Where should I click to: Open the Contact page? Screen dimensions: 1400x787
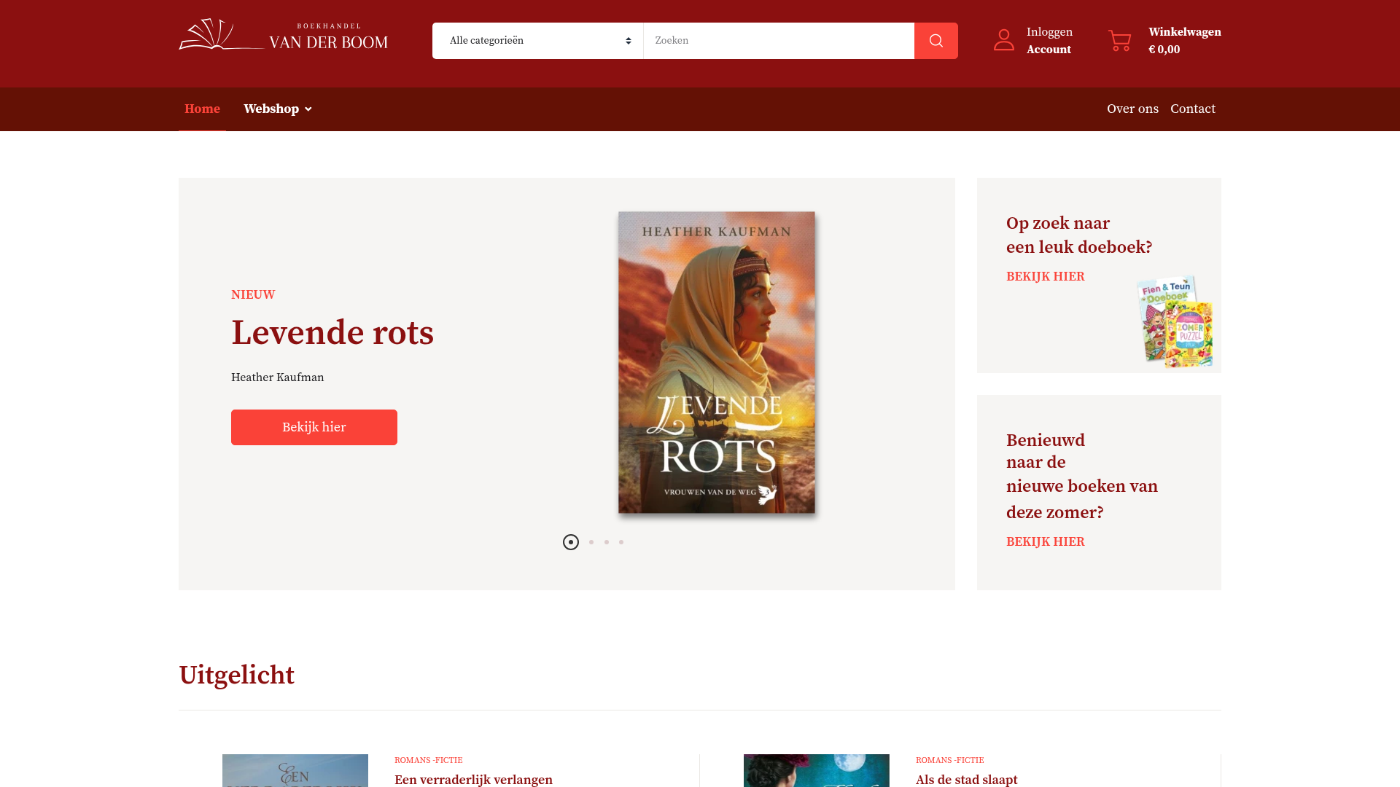click(x=1193, y=109)
